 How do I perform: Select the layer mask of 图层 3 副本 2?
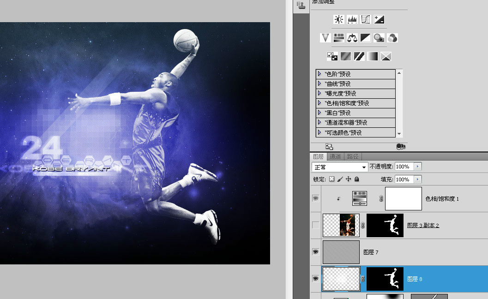pyautogui.click(x=385, y=225)
